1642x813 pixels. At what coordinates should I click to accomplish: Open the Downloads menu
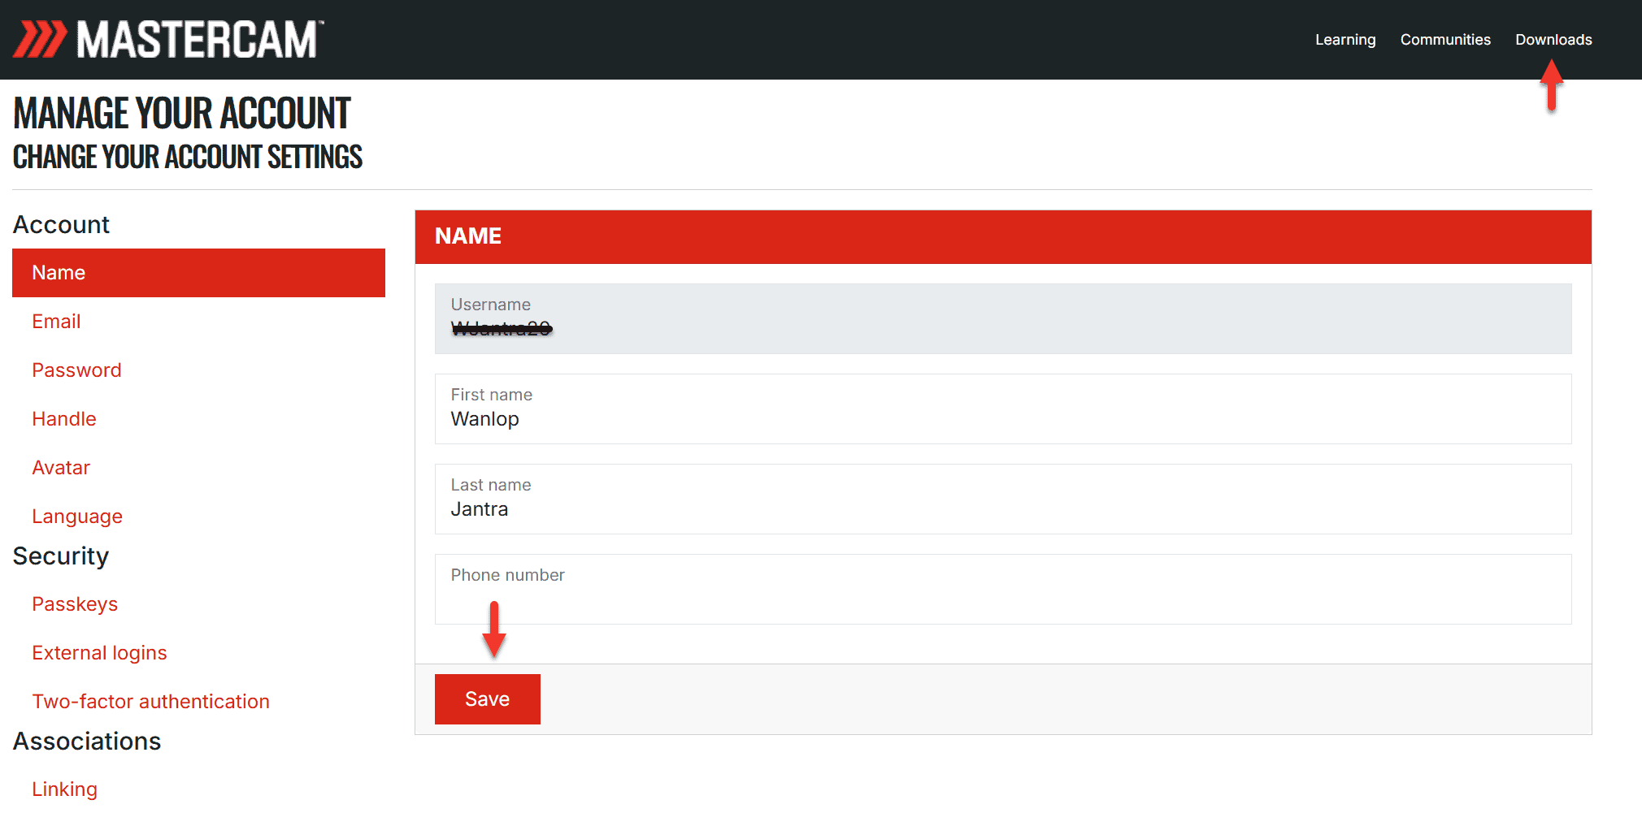(x=1553, y=40)
